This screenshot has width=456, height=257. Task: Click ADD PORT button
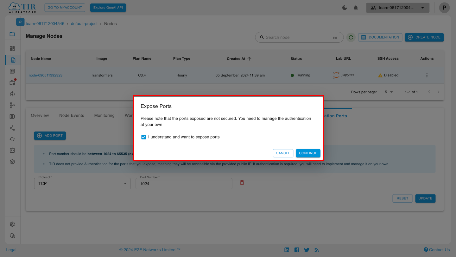click(50, 136)
